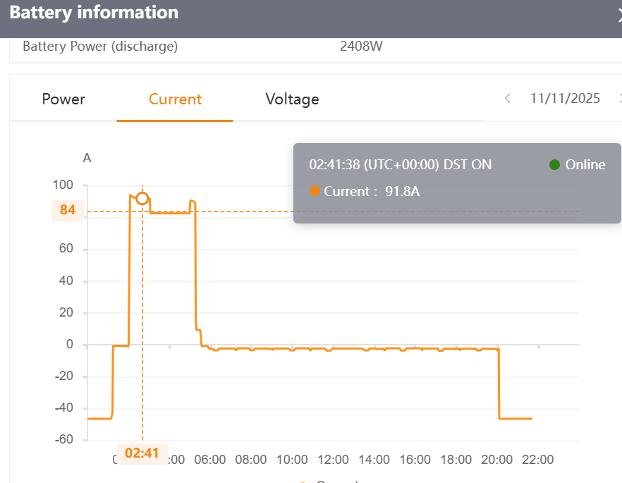The width and height of the screenshot is (622, 483).
Task: Click the 06:00 tick on time axis
Action: tap(210, 460)
